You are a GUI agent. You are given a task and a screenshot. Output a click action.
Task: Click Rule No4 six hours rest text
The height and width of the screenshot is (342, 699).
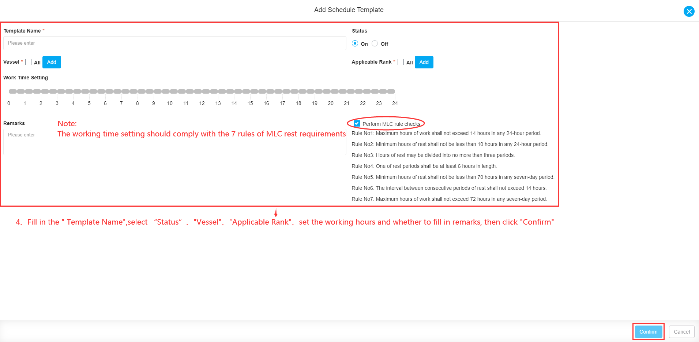click(424, 166)
